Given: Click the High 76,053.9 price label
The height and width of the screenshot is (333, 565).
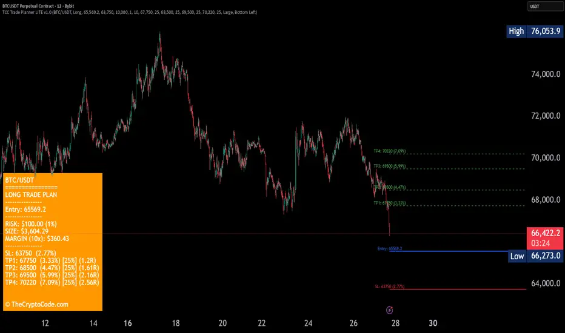Looking at the screenshot, I should coord(535,31).
